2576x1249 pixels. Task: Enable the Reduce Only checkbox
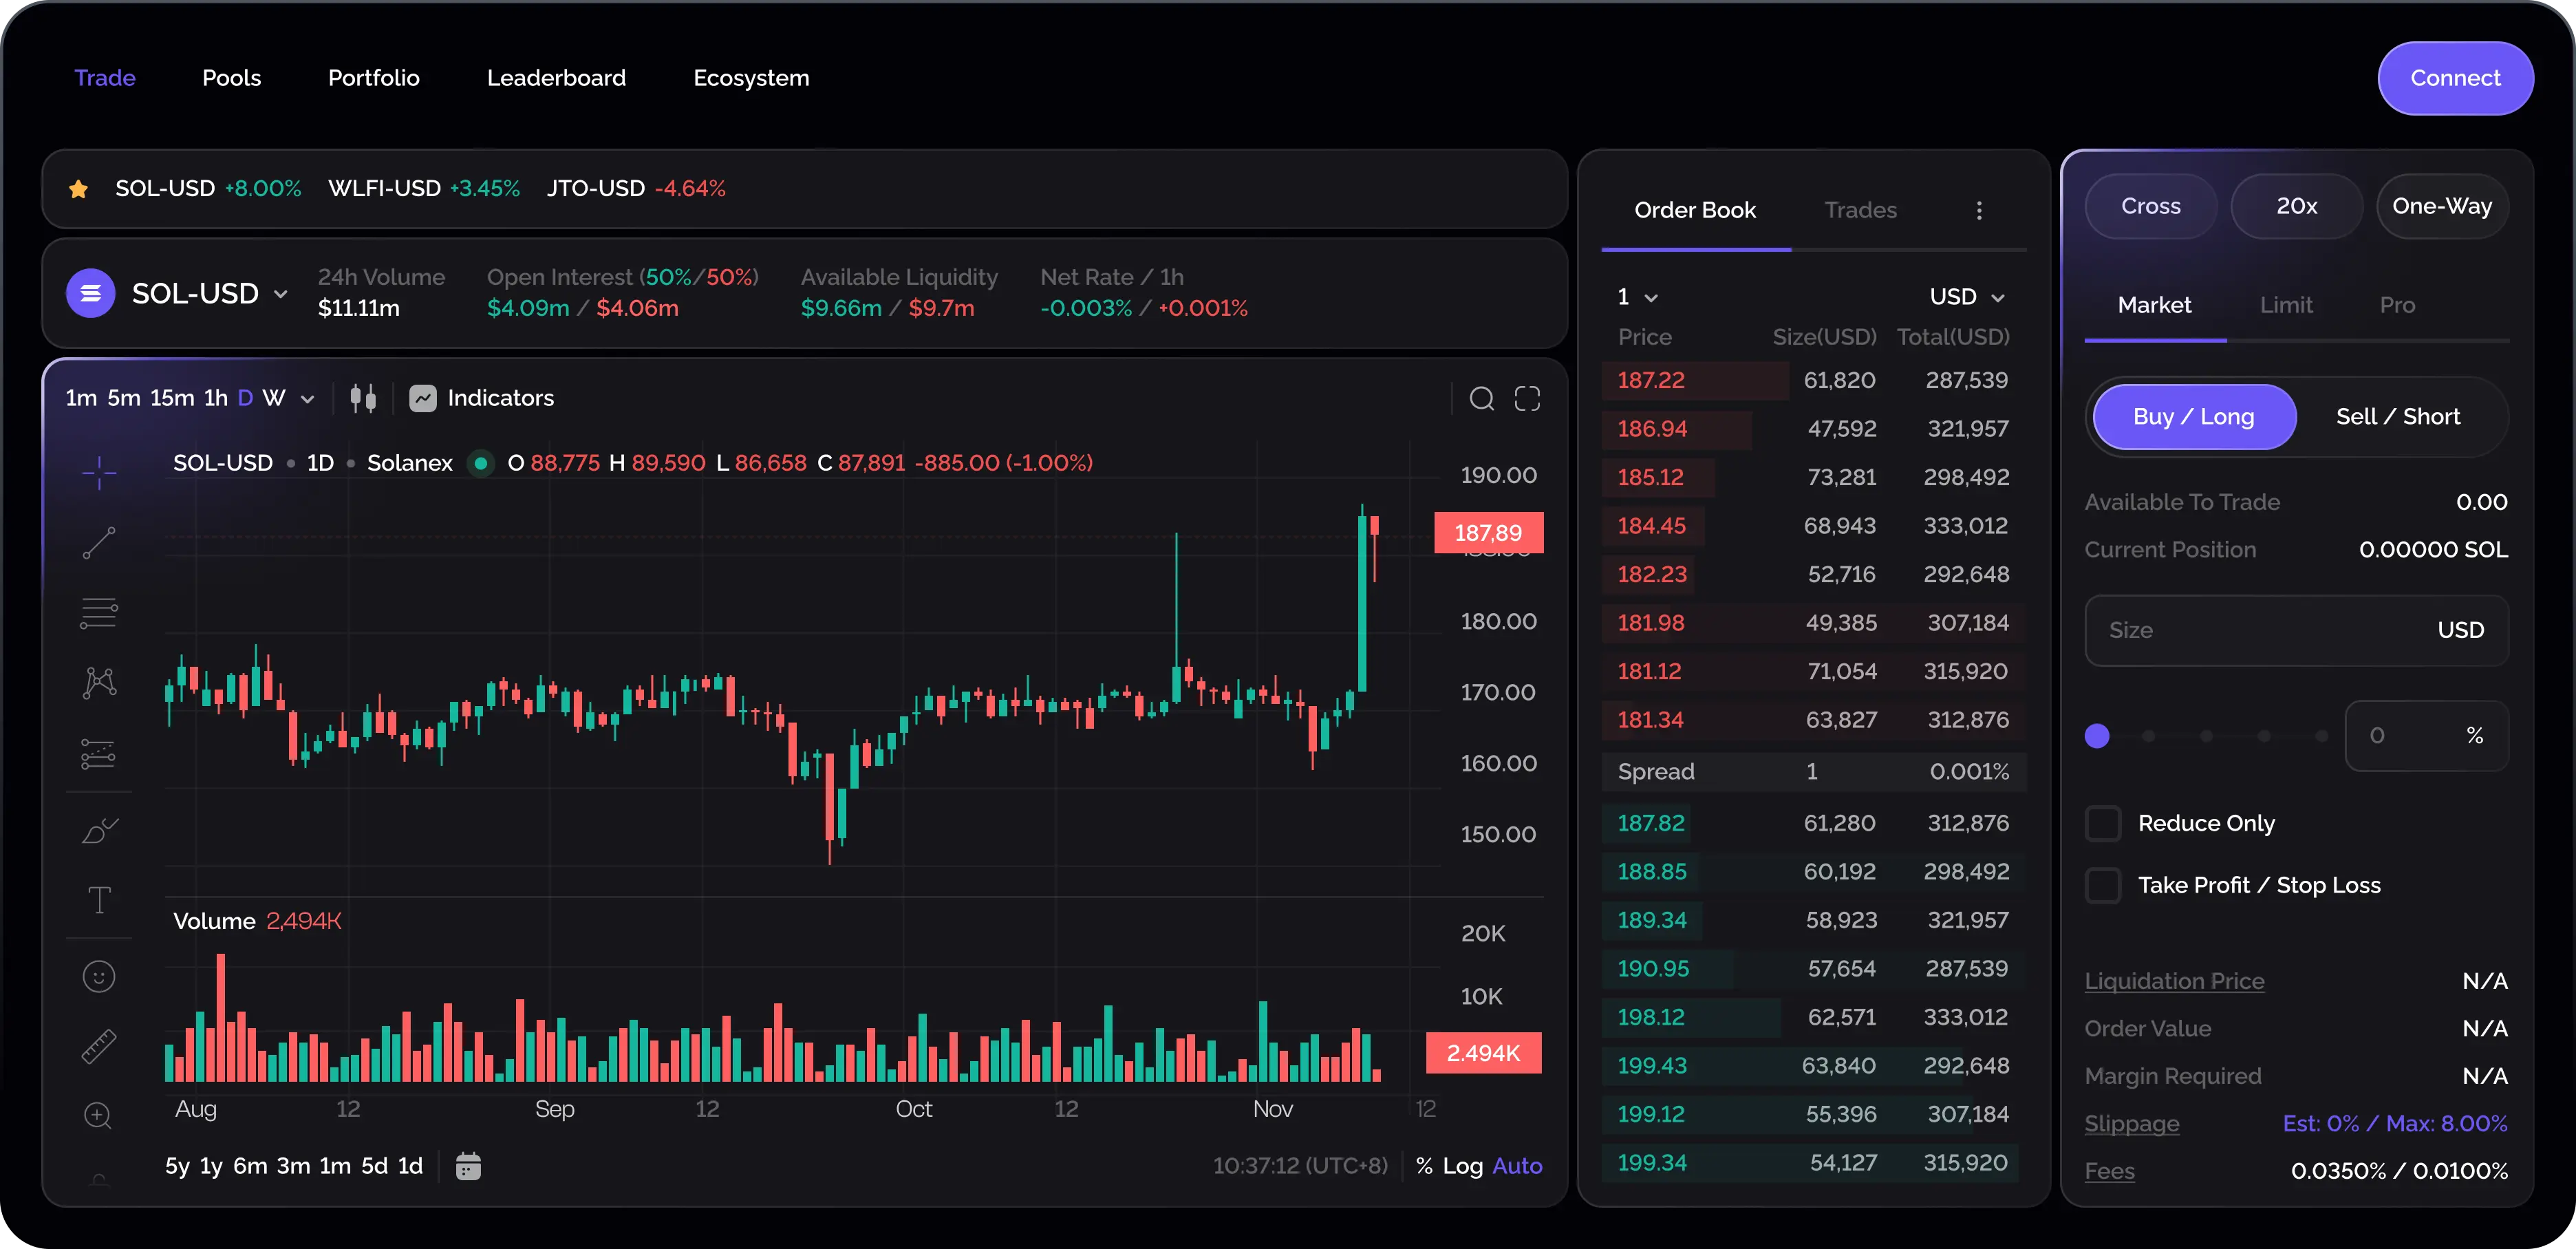pyautogui.click(x=2103, y=823)
